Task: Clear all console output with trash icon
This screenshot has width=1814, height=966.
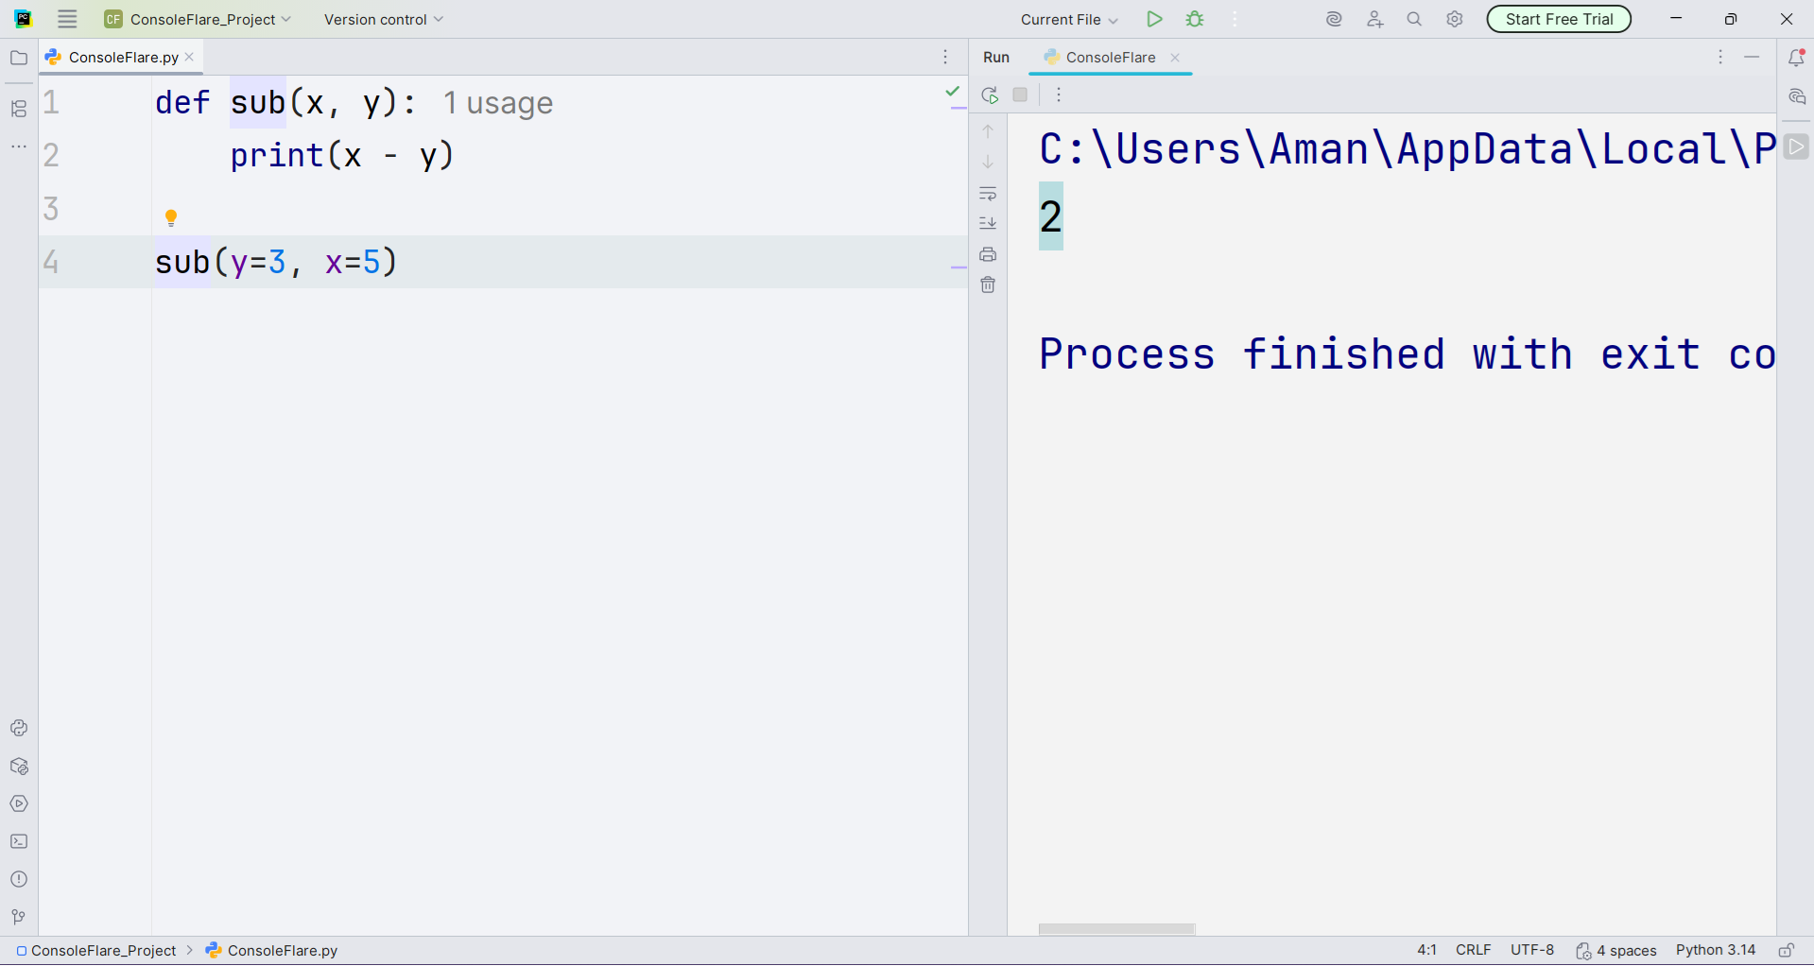Action: tap(988, 285)
